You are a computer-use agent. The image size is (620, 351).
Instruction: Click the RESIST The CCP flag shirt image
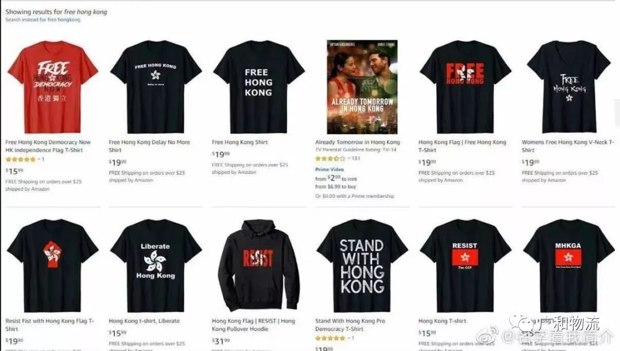click(465, 266)
